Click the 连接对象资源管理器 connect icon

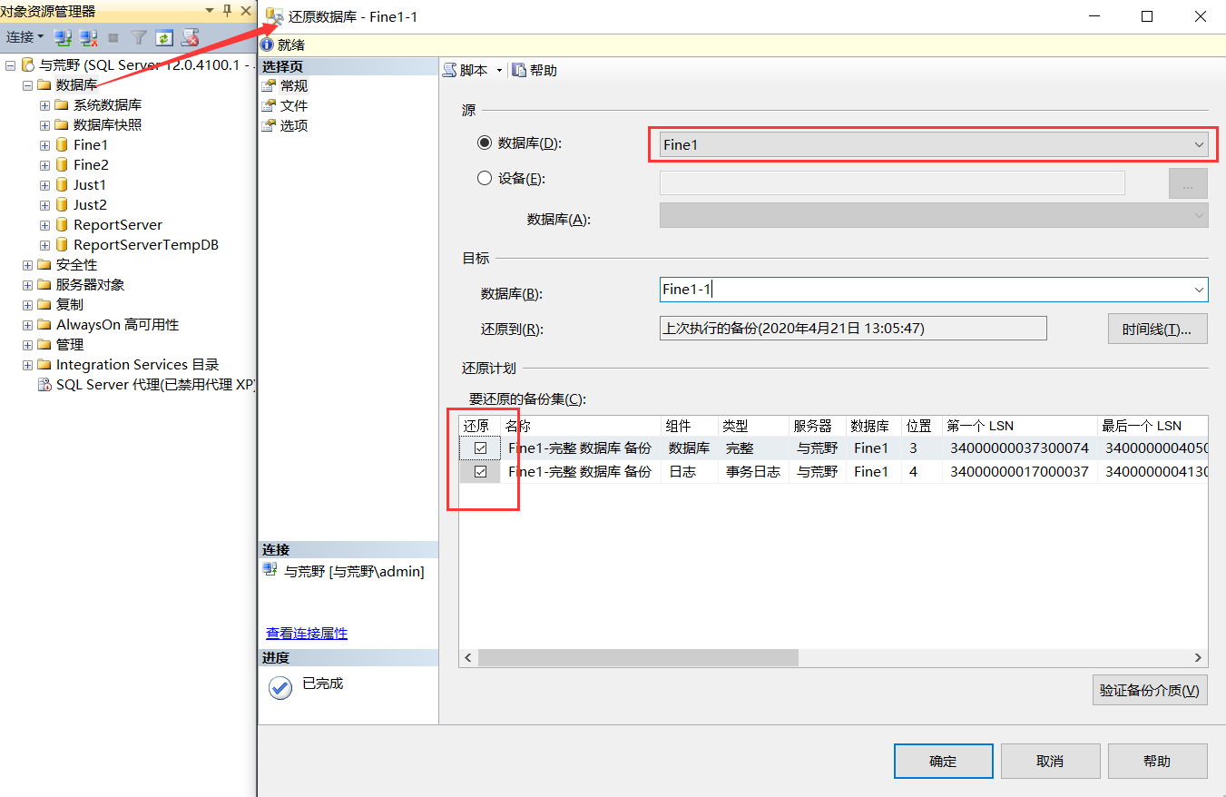click(x=60, y=37)
